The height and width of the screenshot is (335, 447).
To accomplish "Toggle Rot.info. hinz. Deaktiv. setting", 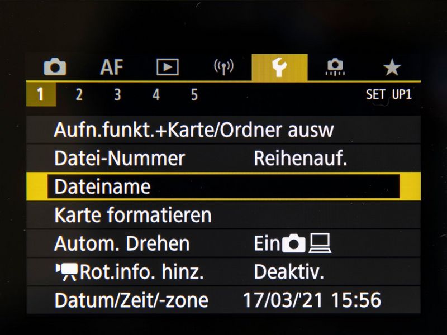I will 223,272.
